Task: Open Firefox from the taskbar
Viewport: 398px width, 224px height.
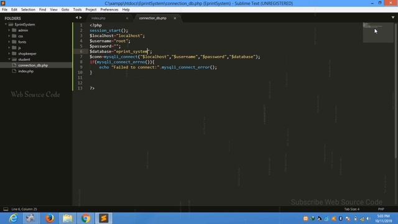Action: 50,218
